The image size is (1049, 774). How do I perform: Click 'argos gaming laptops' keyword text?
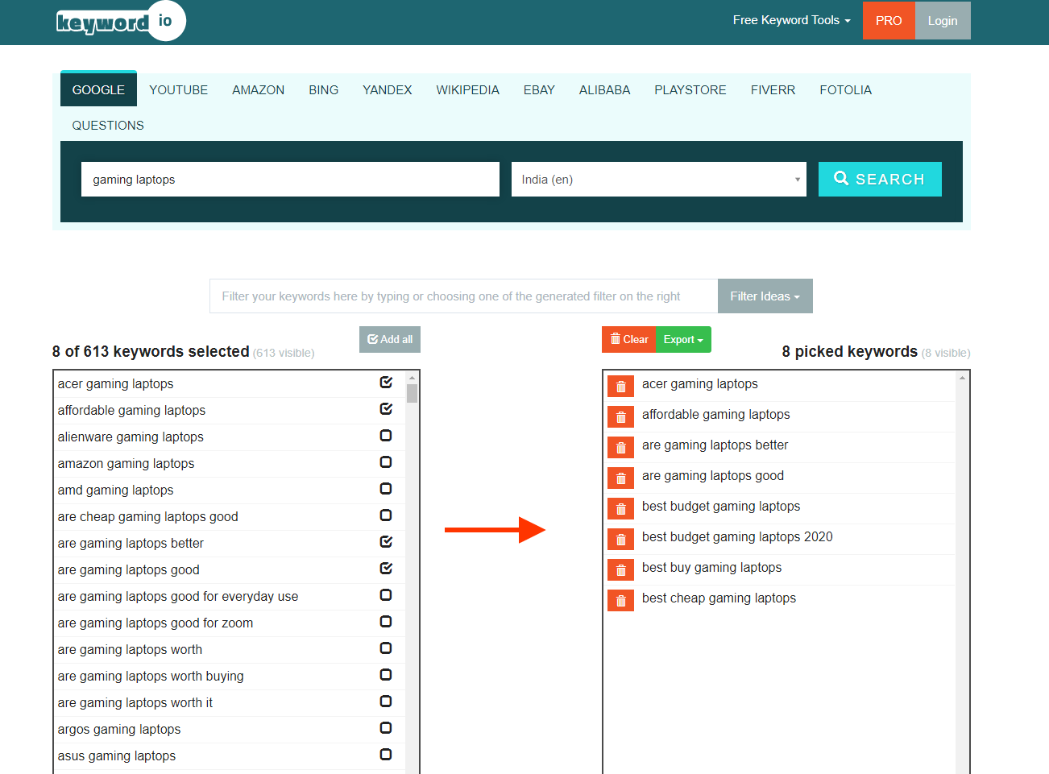pos(119,730)
